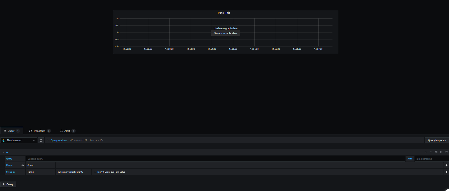
Task: Add another metric with plus icon
Action: (x=446, y=165)
